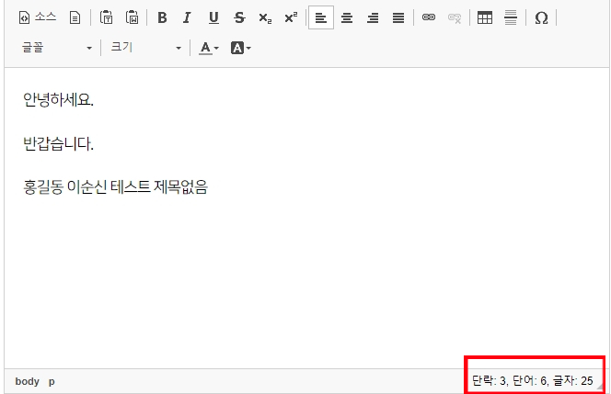Screen dimensions: 611x394
Task: Align text left
Action: [x=321, y=17]
